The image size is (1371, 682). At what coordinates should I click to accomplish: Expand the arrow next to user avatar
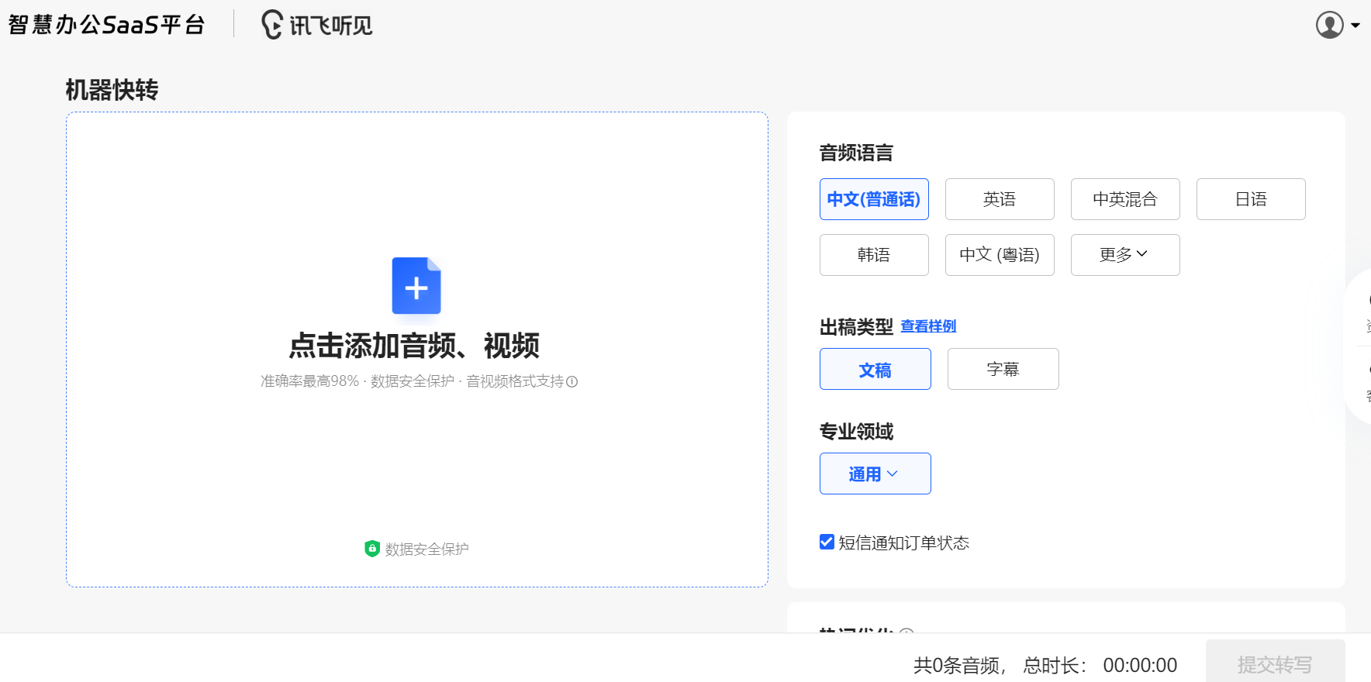coord(1355,26)
